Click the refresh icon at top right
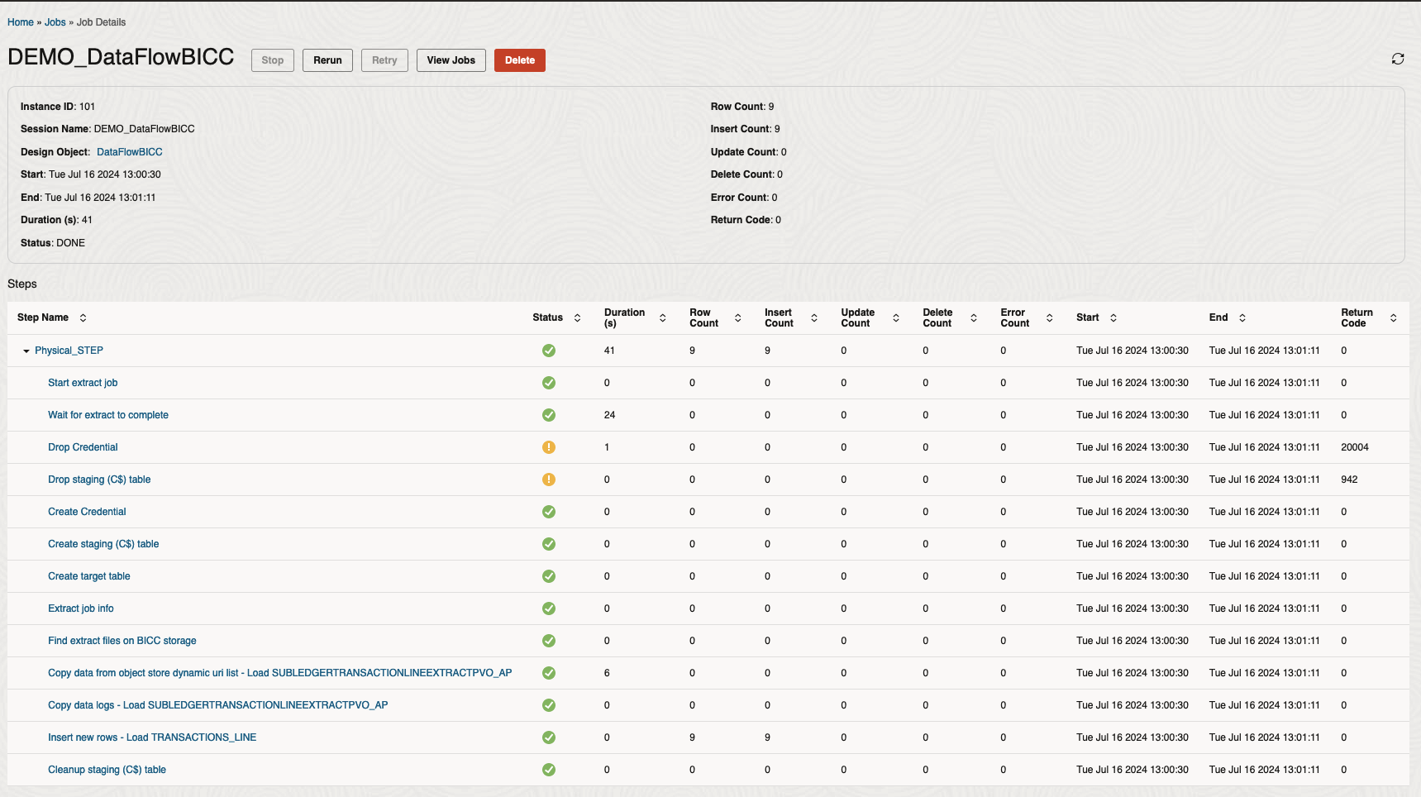 1397,59
